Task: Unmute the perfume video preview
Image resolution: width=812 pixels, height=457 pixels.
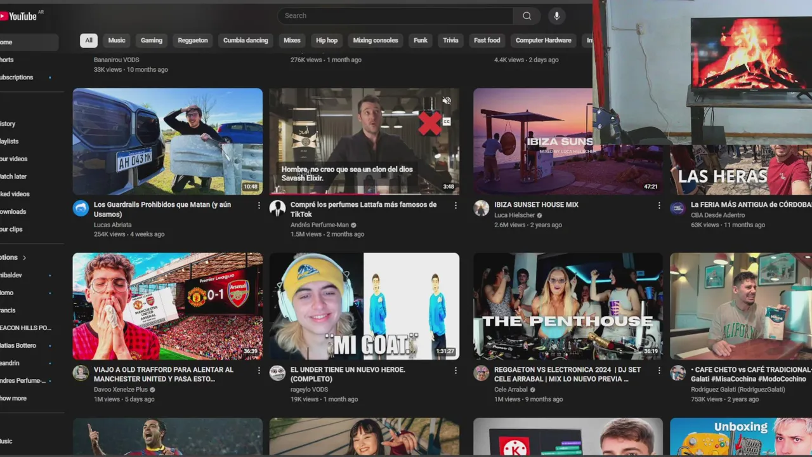Action: click(x=447, y=101)
